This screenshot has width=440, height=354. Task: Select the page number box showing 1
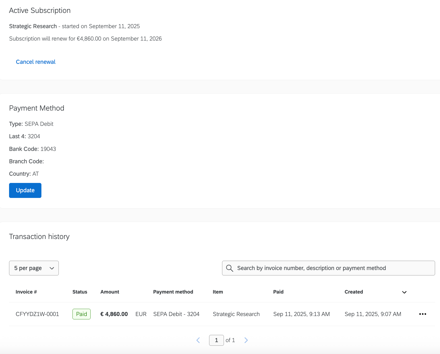pos(216,340)
